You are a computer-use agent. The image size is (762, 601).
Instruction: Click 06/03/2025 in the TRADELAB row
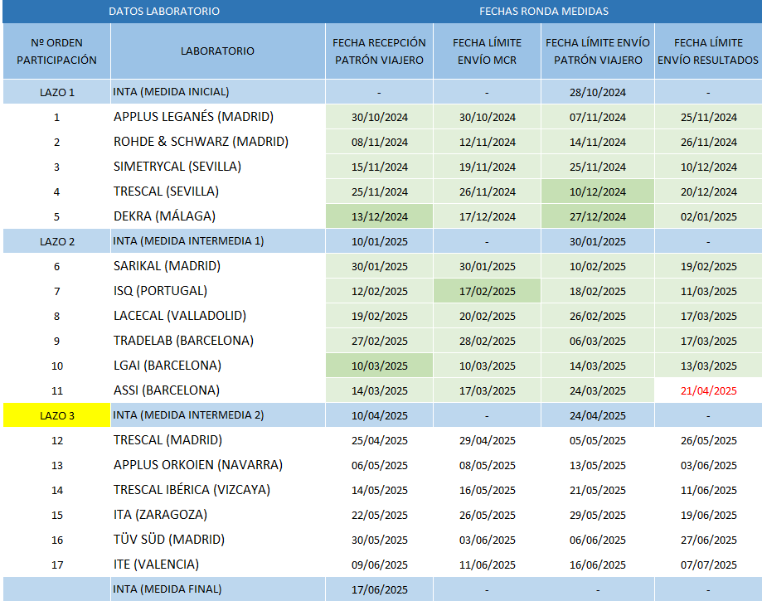pos(598,341)
